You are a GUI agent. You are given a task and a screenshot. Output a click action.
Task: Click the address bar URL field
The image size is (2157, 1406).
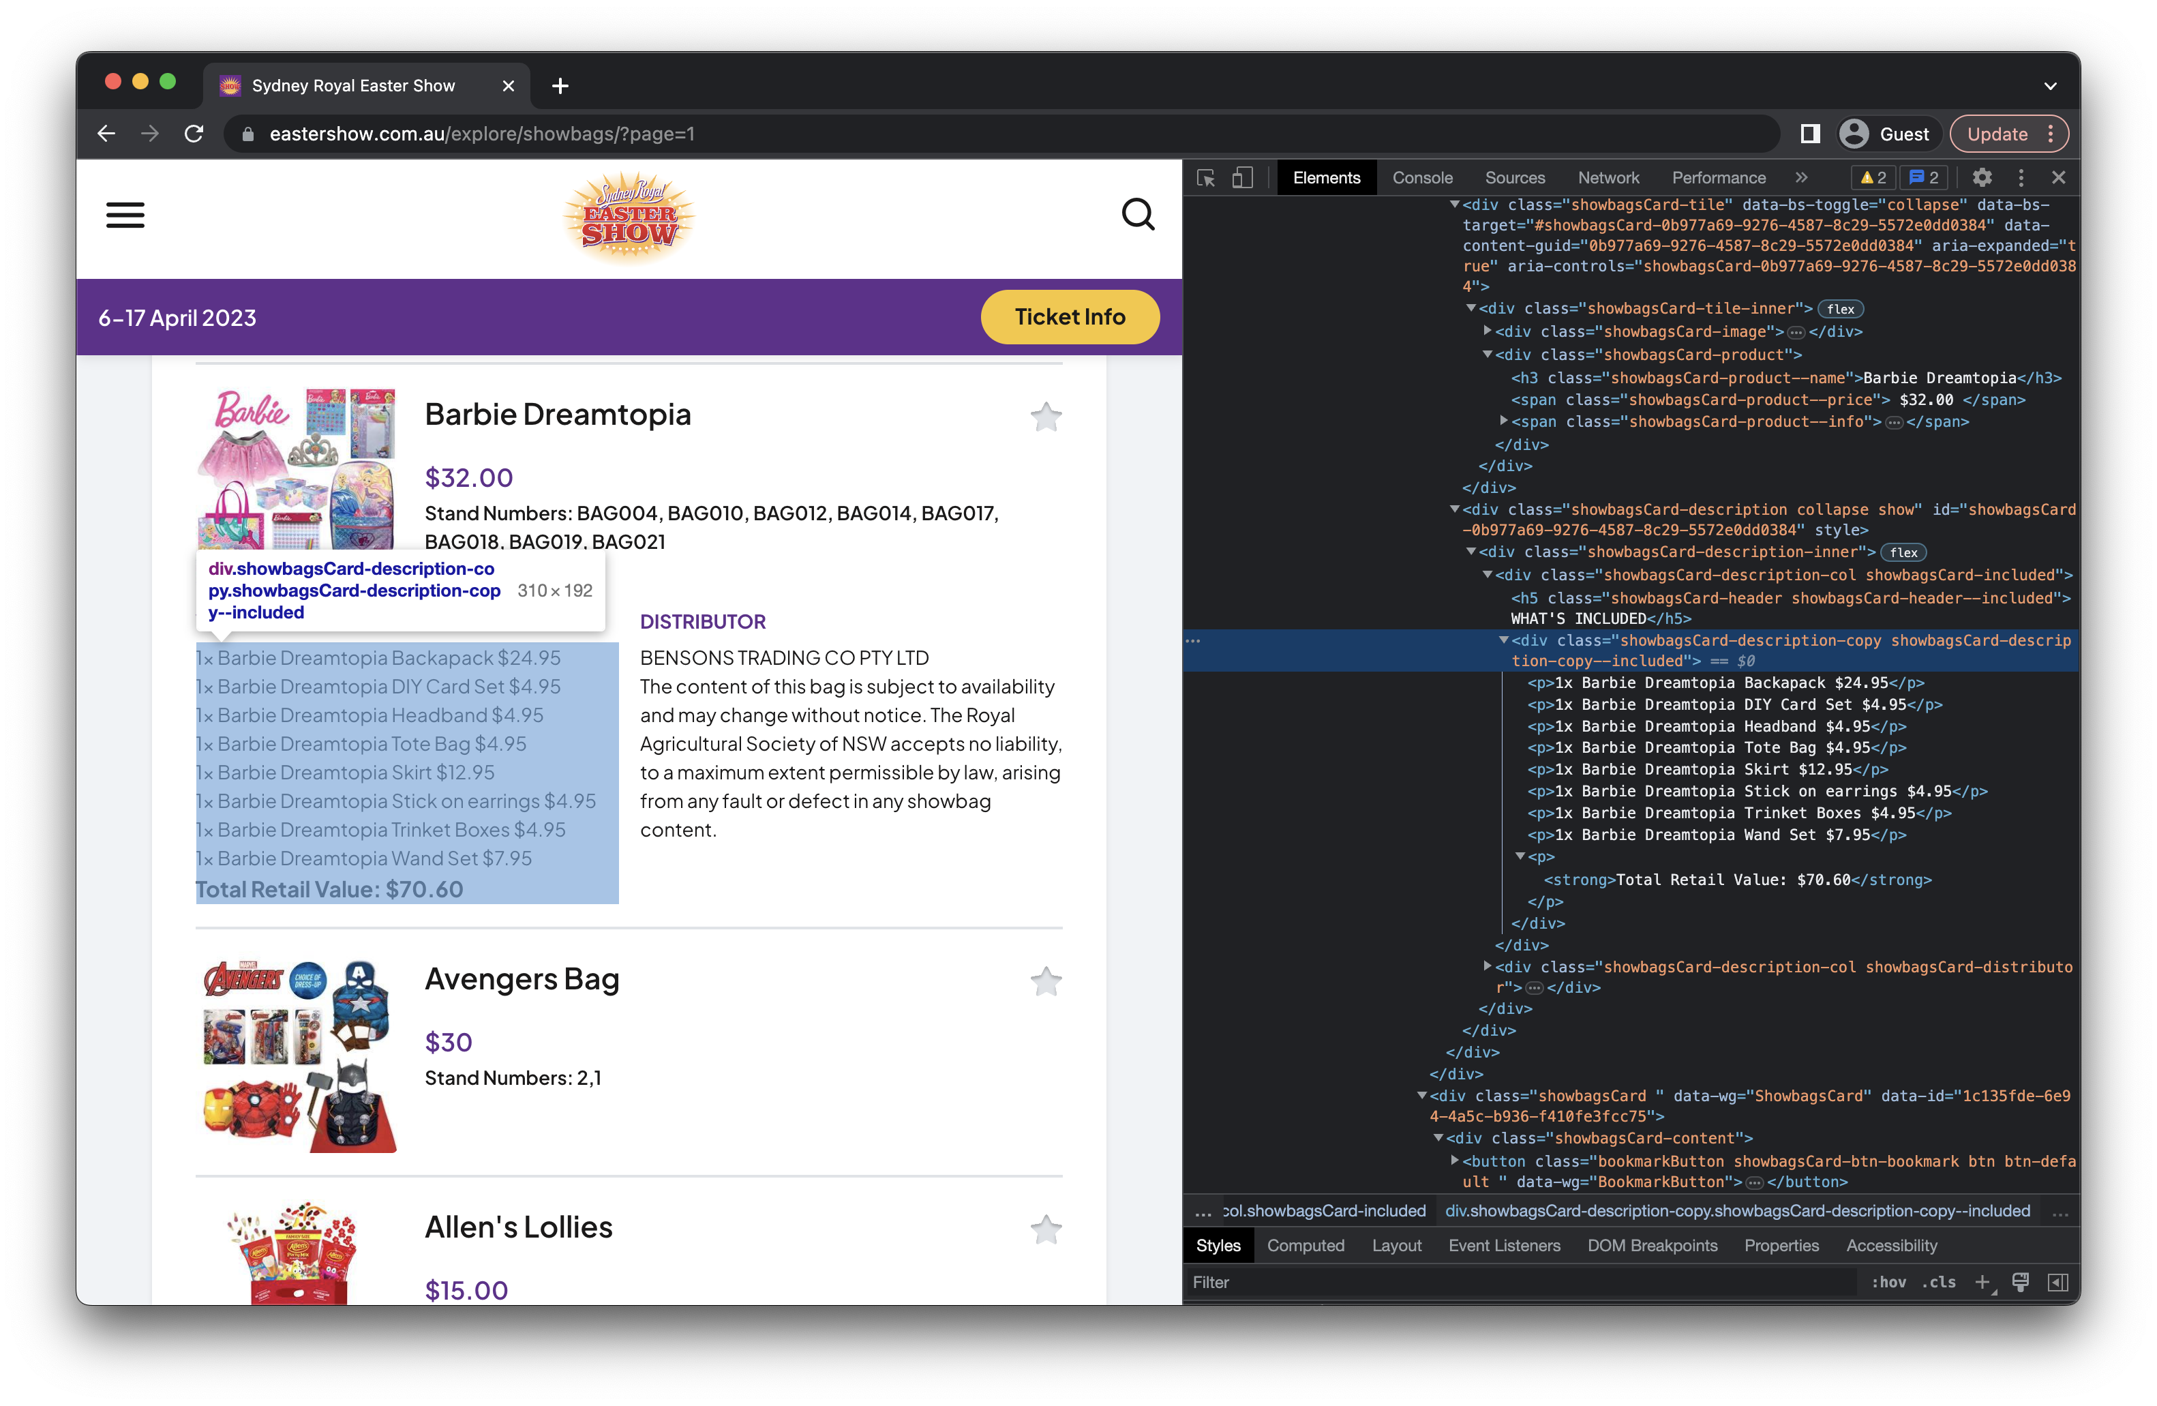(x=1001, y=134)
